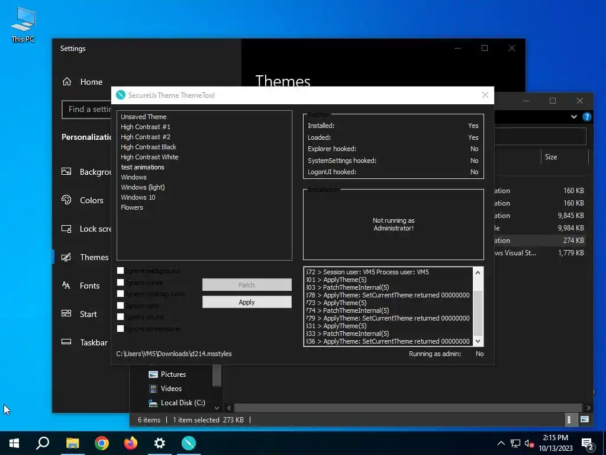Close the SecureUxTheme ThemeTool dialog

[x=485, y=95]
